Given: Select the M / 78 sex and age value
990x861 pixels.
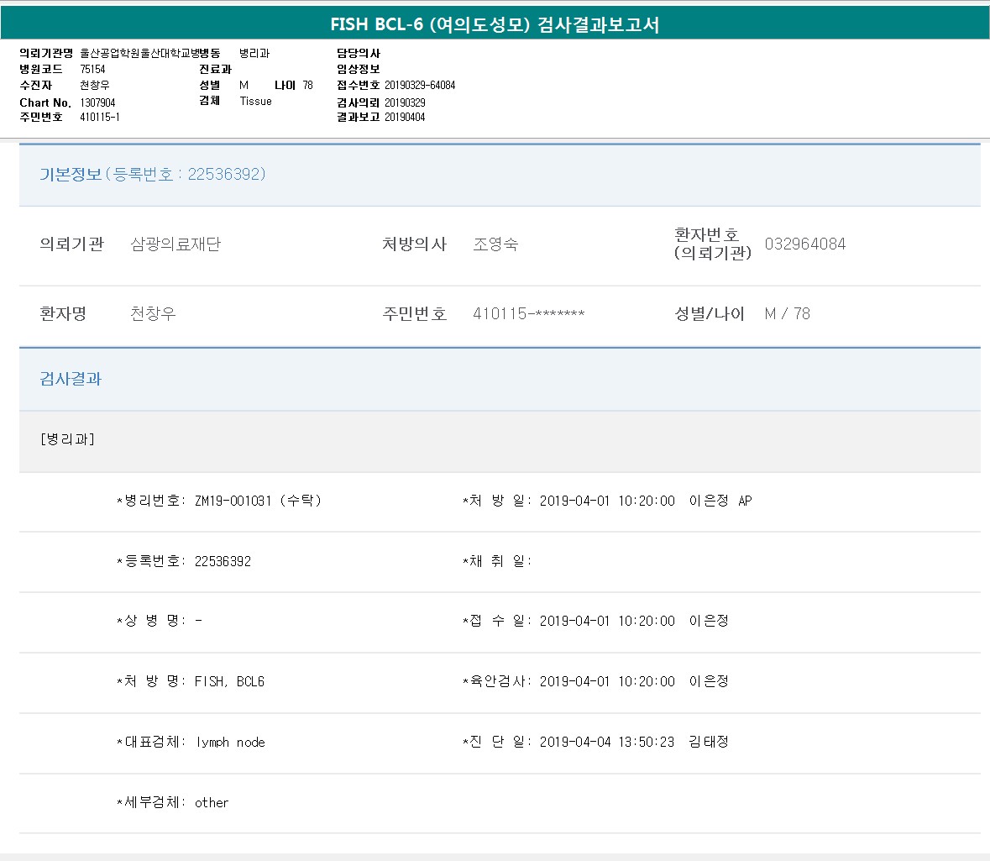Looking at the screenshot, I should [787, 313].
